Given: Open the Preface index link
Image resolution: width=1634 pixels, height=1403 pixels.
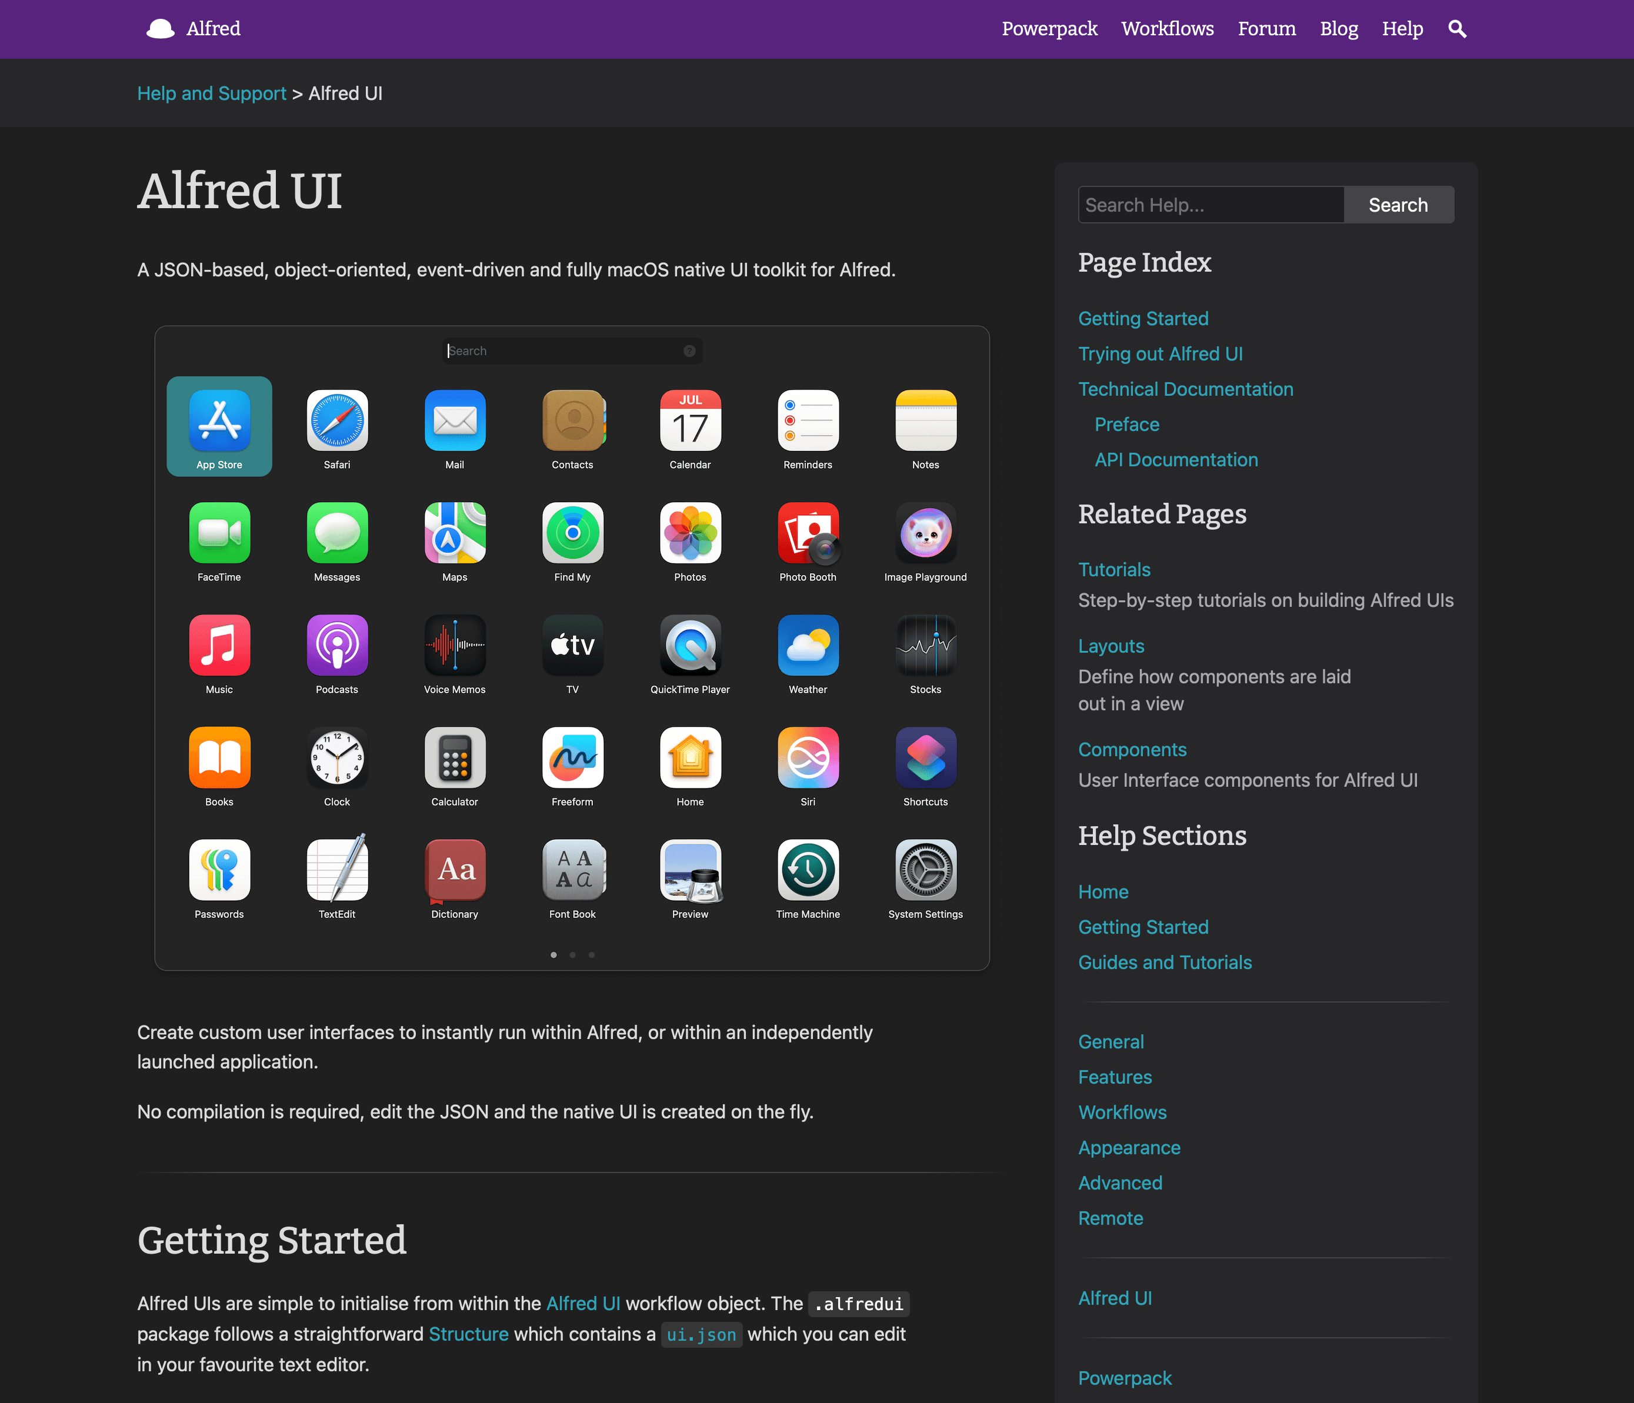Looking at the screenshot, I should click(x=1127, y=424).
